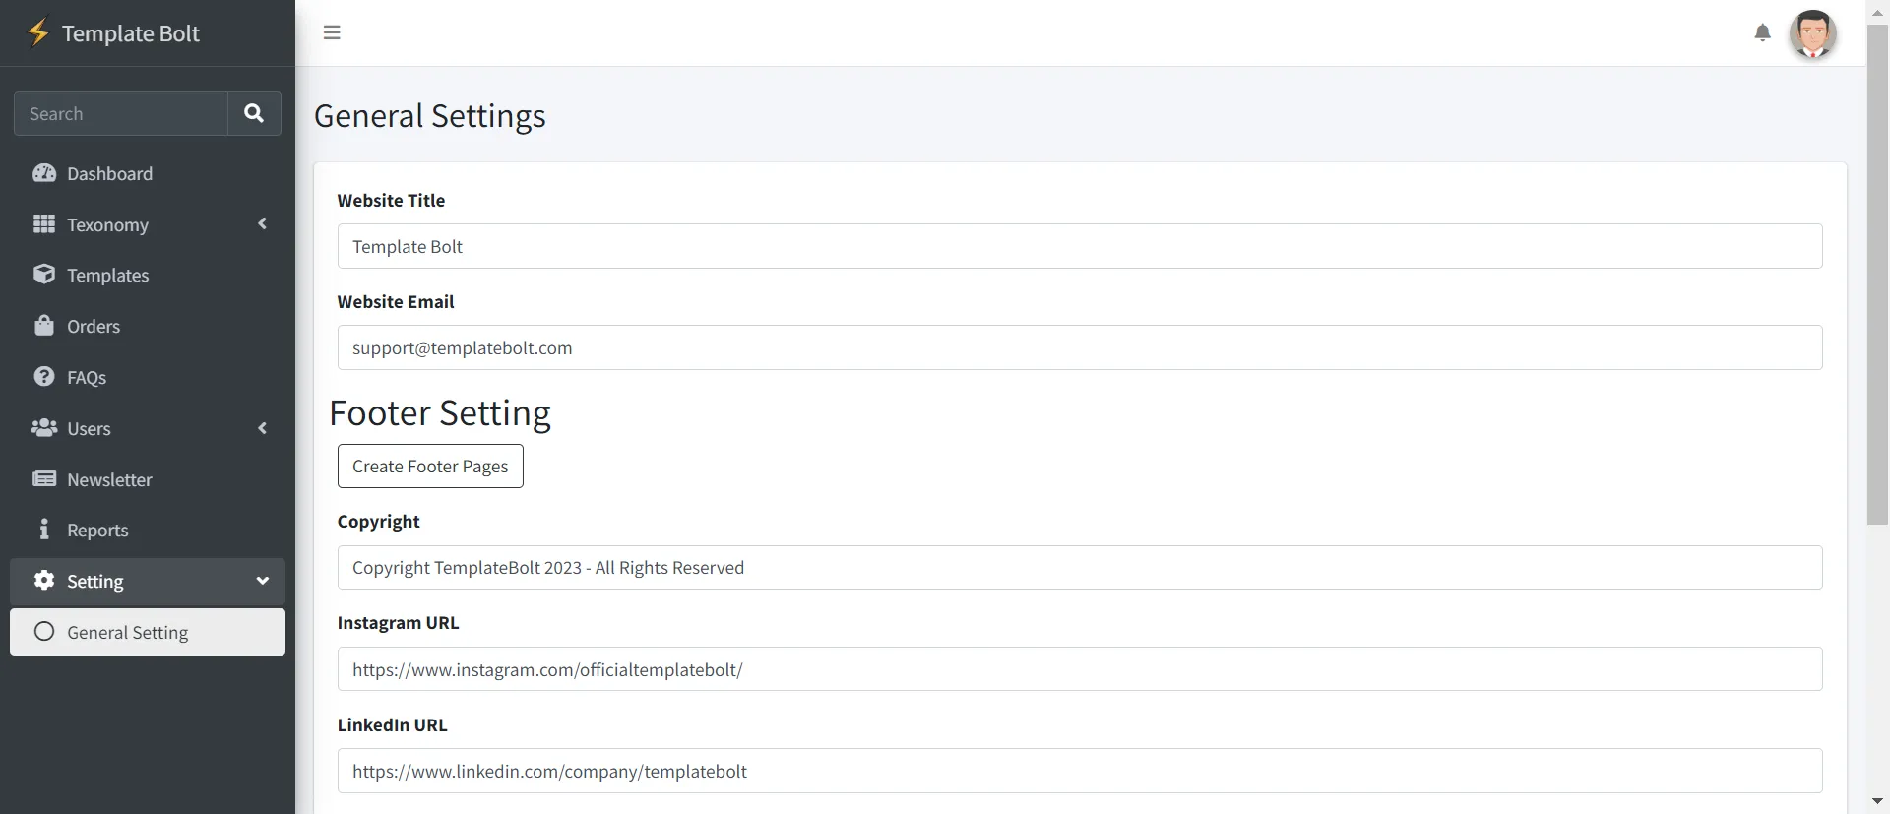This screenshot has width=1890, height=814.
Task: Go to the Reports page
Action: [x=97, y=531]
